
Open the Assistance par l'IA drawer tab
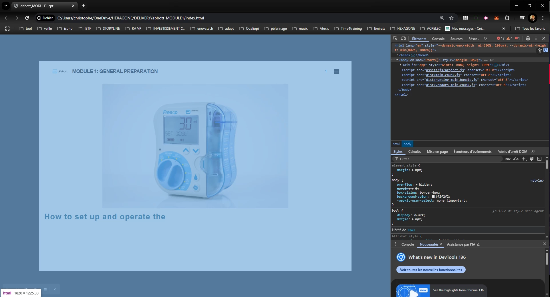[x=463, y=244]
